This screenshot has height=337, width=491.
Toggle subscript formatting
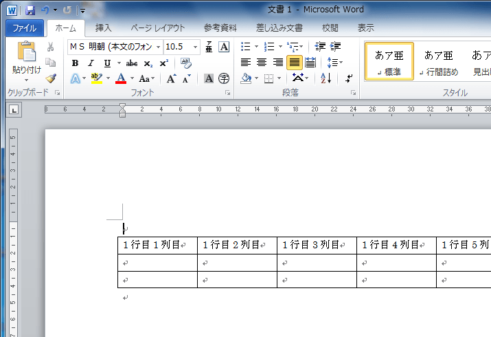click(x=148, y=63)
